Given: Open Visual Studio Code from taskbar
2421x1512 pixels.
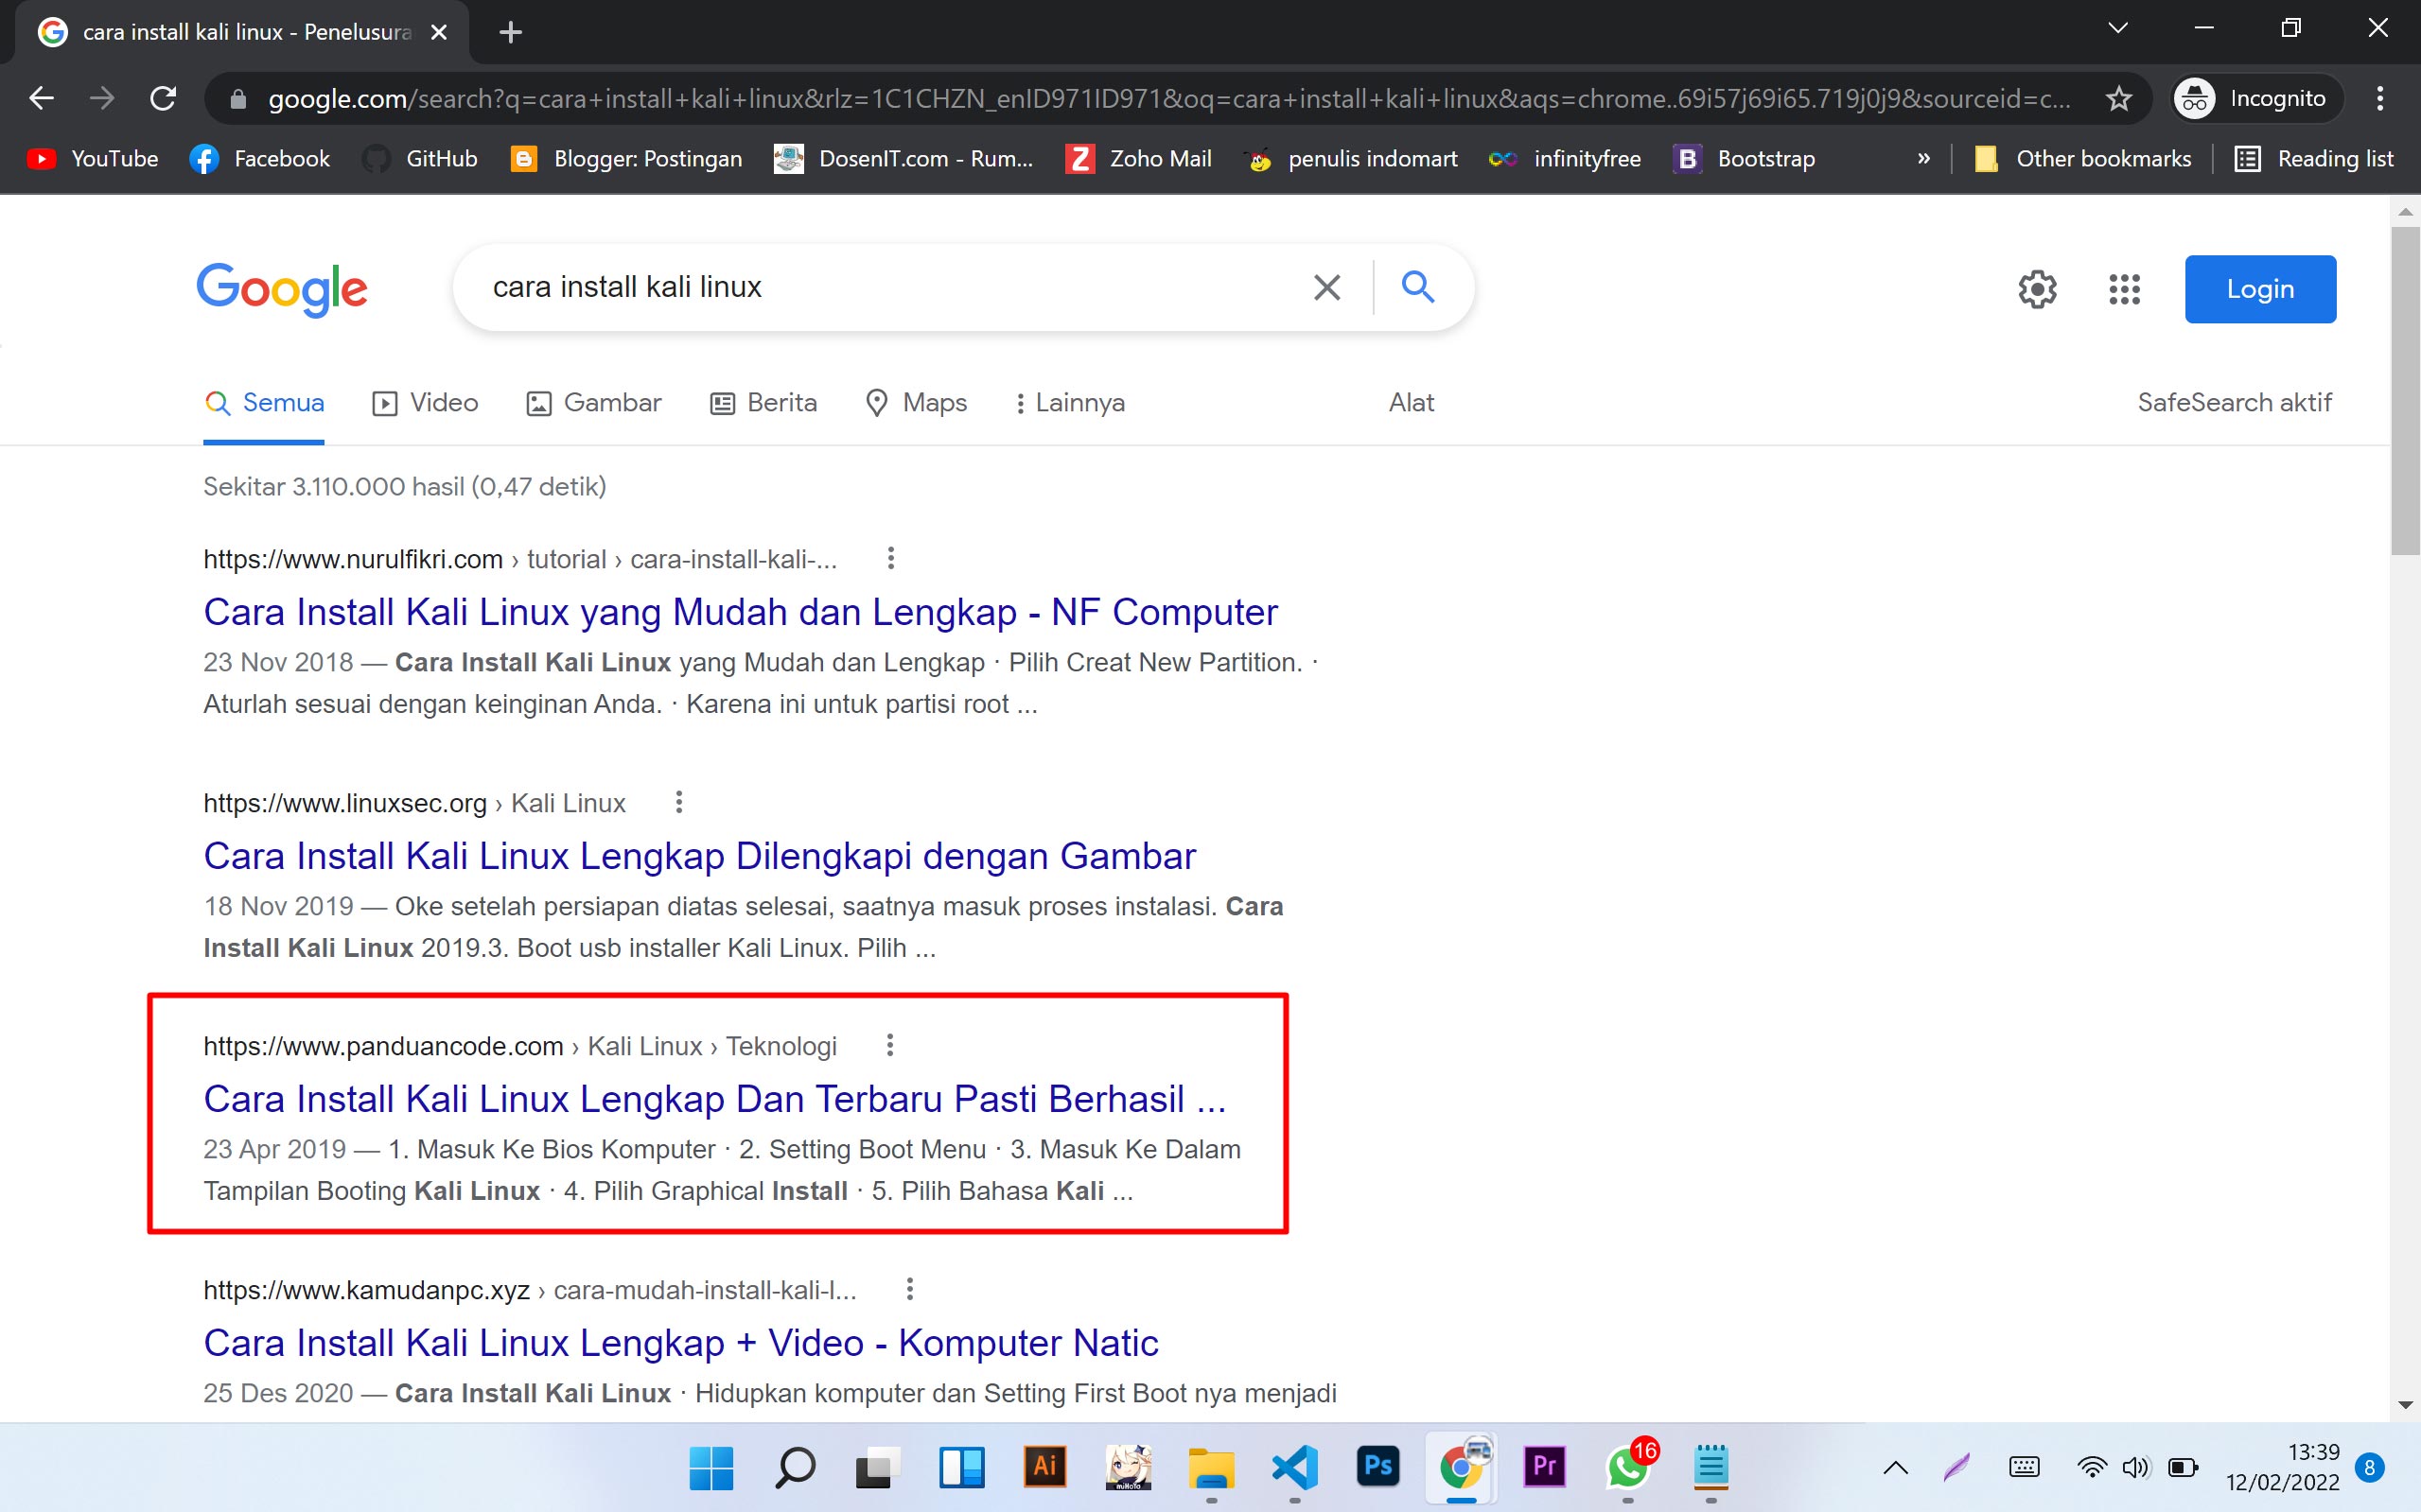Looking at the screenshot, I should click(x=1294, y=1466).
